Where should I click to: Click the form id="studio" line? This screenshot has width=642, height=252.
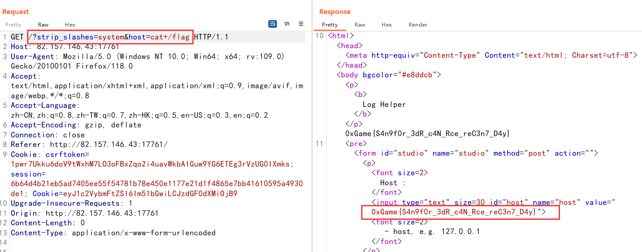[476, 153]
